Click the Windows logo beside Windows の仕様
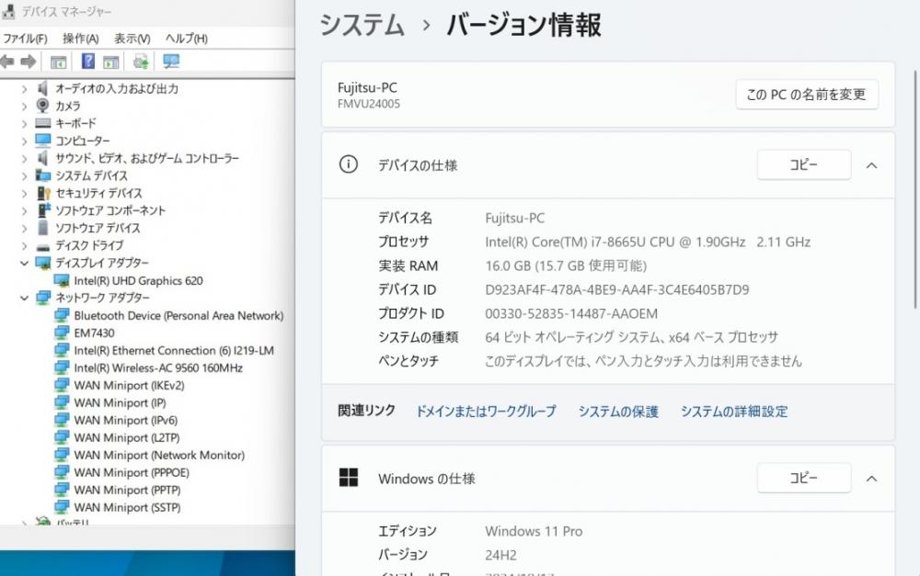This screenshot has width=920, height=576. [349, 478]
